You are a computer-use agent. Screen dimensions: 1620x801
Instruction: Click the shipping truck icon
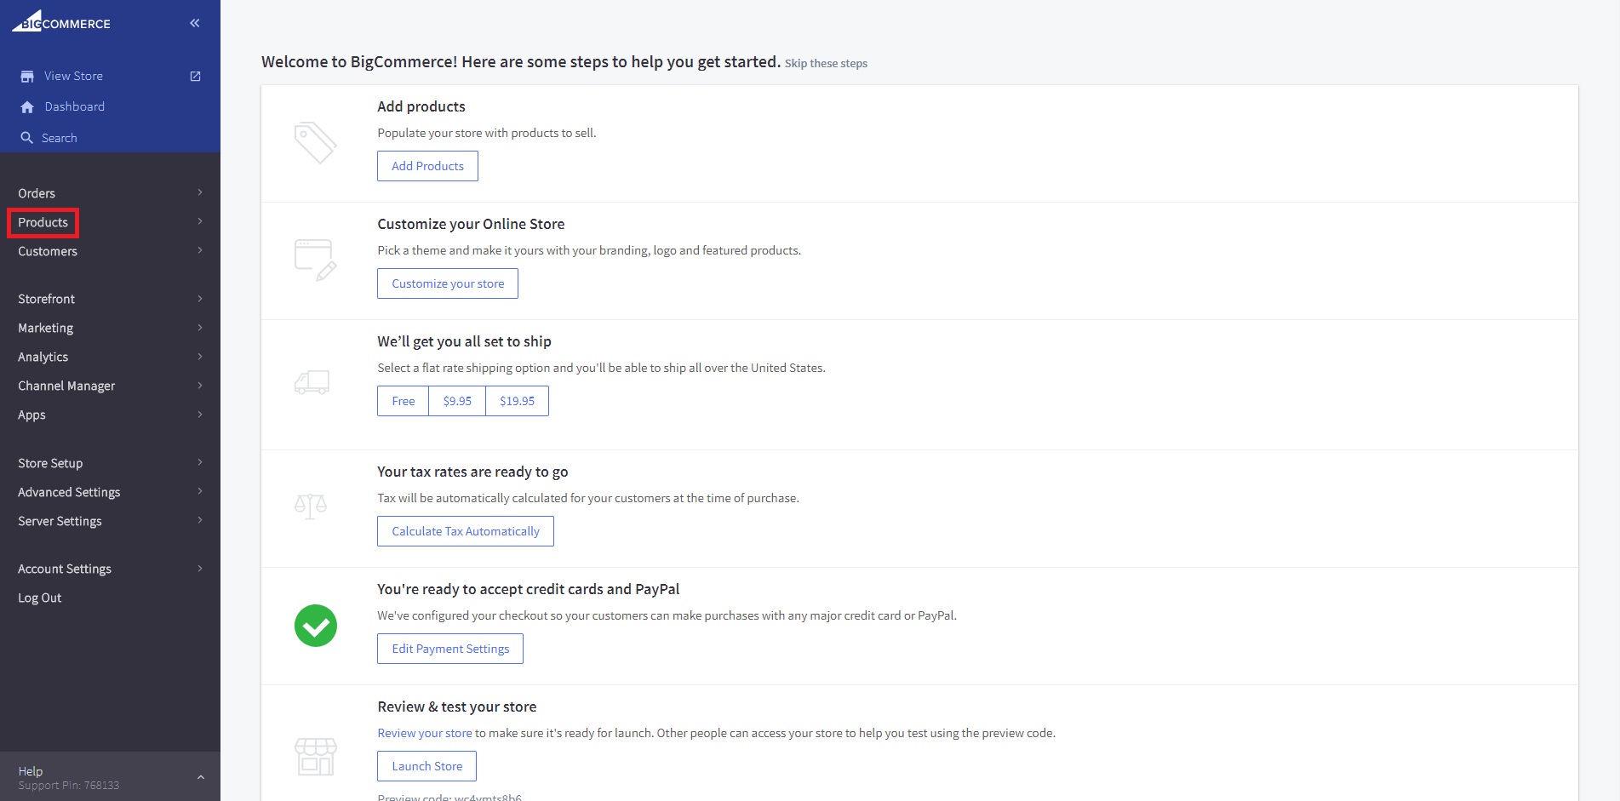point(312,382)
